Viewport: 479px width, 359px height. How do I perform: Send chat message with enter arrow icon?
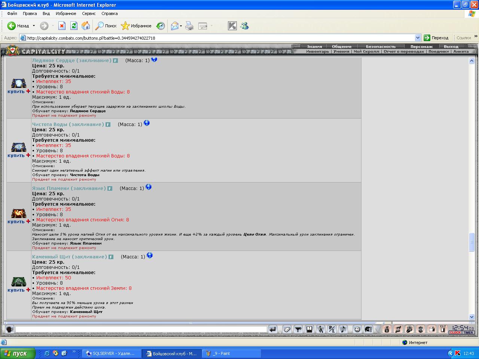[273, 329]
